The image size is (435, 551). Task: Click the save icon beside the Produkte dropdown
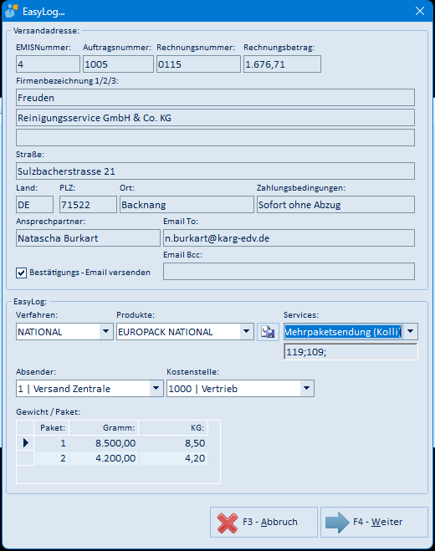point(268,332)
